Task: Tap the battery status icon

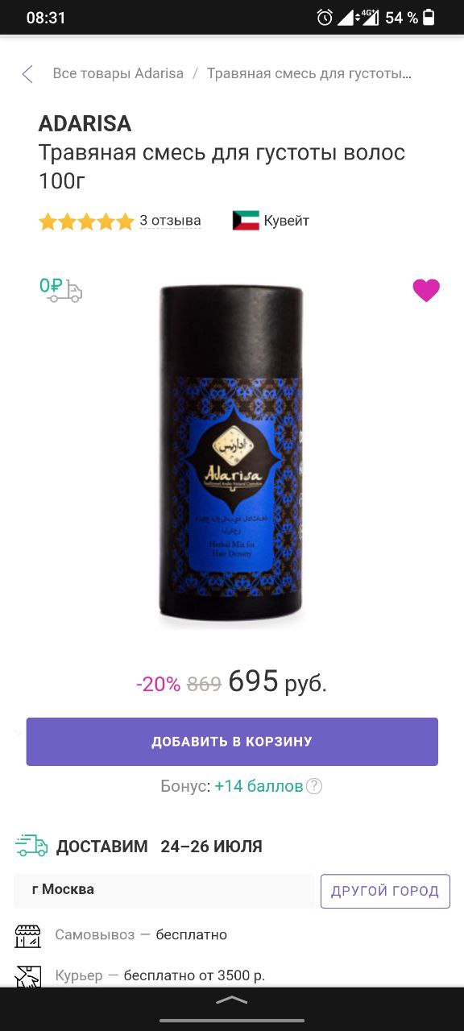Action: coord(429,18)
